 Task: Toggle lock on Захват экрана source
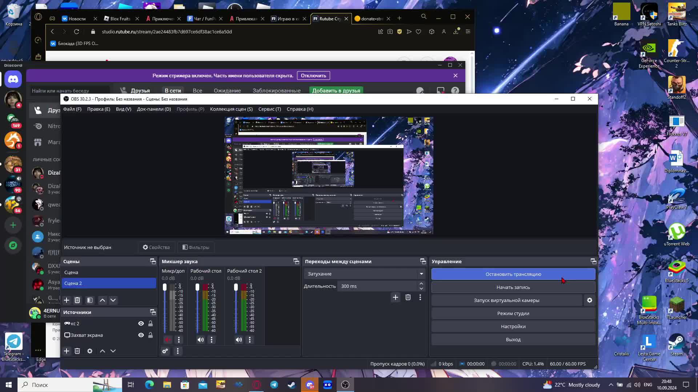coord(151,335)
